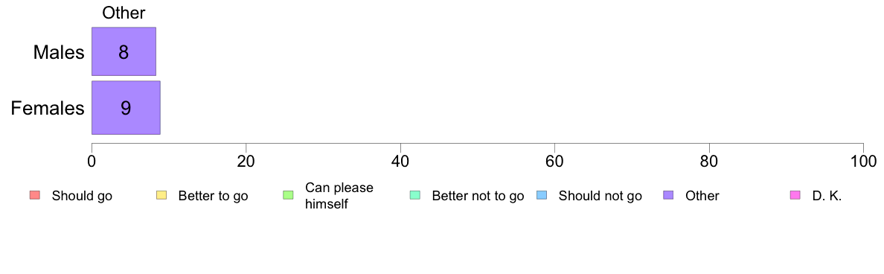Select the Males bar showing 8

(124, 51)
